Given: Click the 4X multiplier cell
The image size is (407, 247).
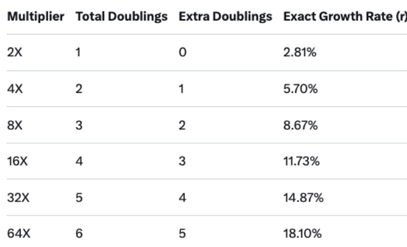Looking at the screenshot, I should pos(15,89).
